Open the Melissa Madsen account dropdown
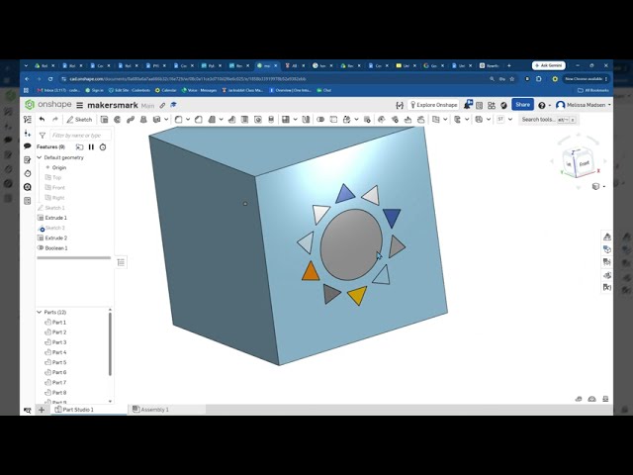633x475 pixels. [583, 105]
